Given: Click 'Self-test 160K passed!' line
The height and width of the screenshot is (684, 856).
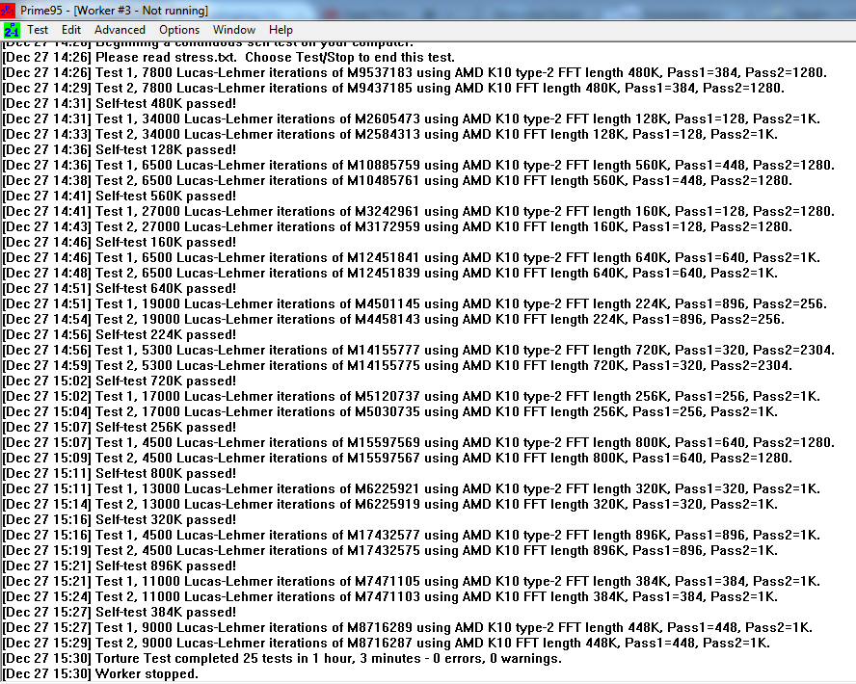Looking at the screenshot, I should 120,242.
